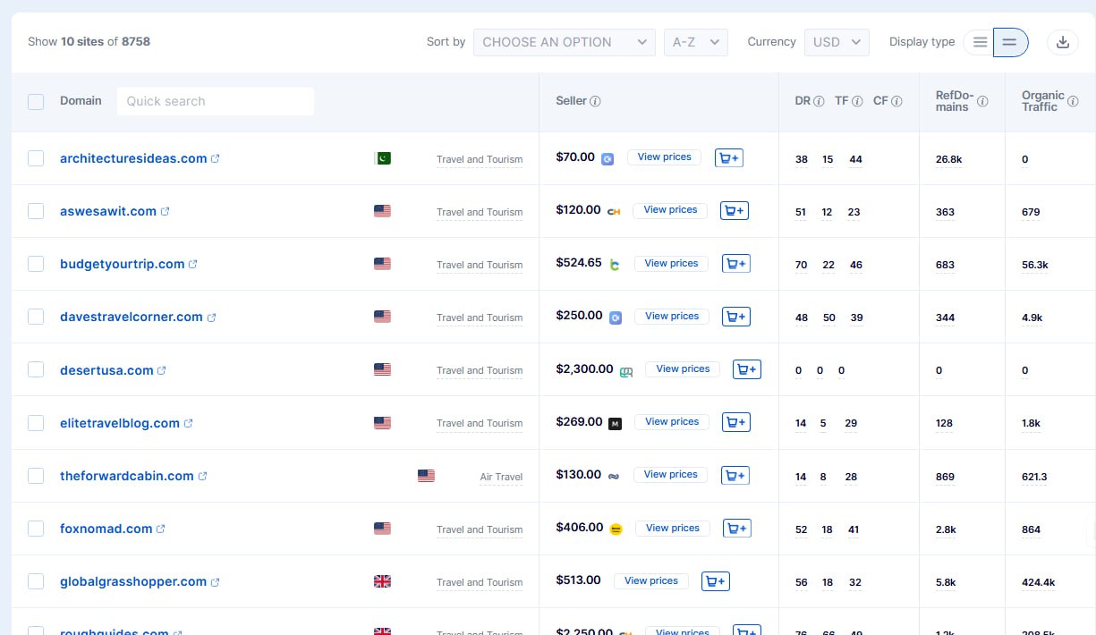The image size is (1096, 635).
Task: Click View prices for elitetravelblog.com
Action: tap(672, 422)
